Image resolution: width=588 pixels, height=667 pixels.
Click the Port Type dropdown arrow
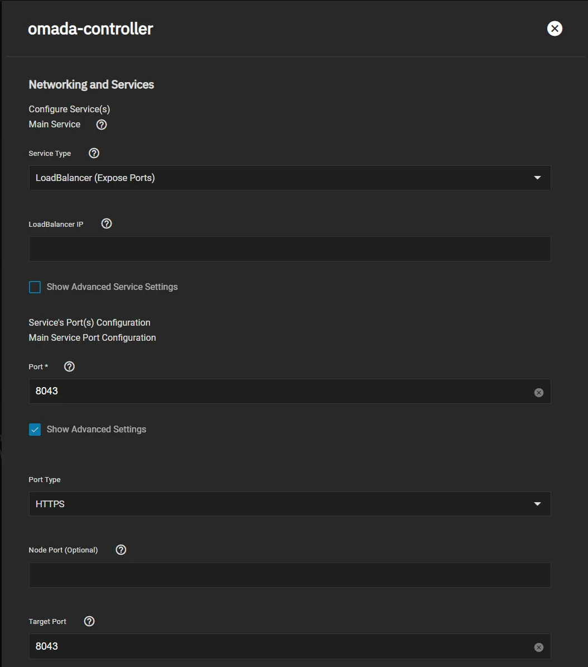[537, 504]
